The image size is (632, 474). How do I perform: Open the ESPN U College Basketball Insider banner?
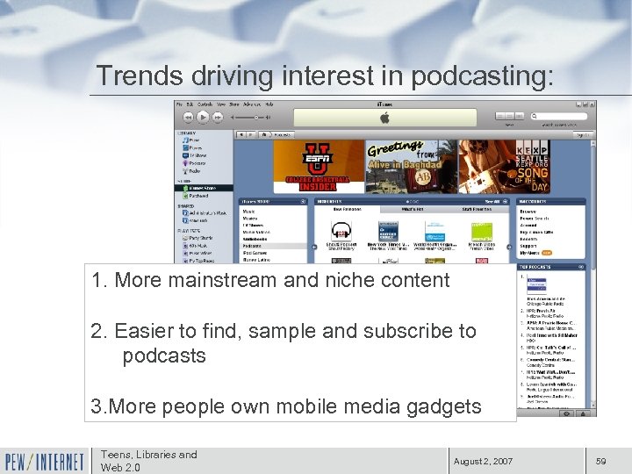(319, 167)
